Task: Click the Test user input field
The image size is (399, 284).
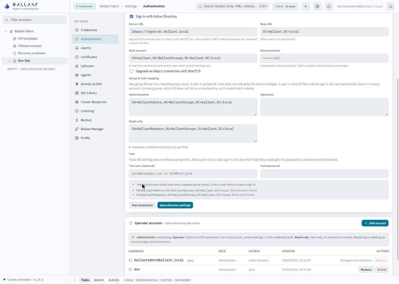Action: pyautogui.click(x=193, y=174)
